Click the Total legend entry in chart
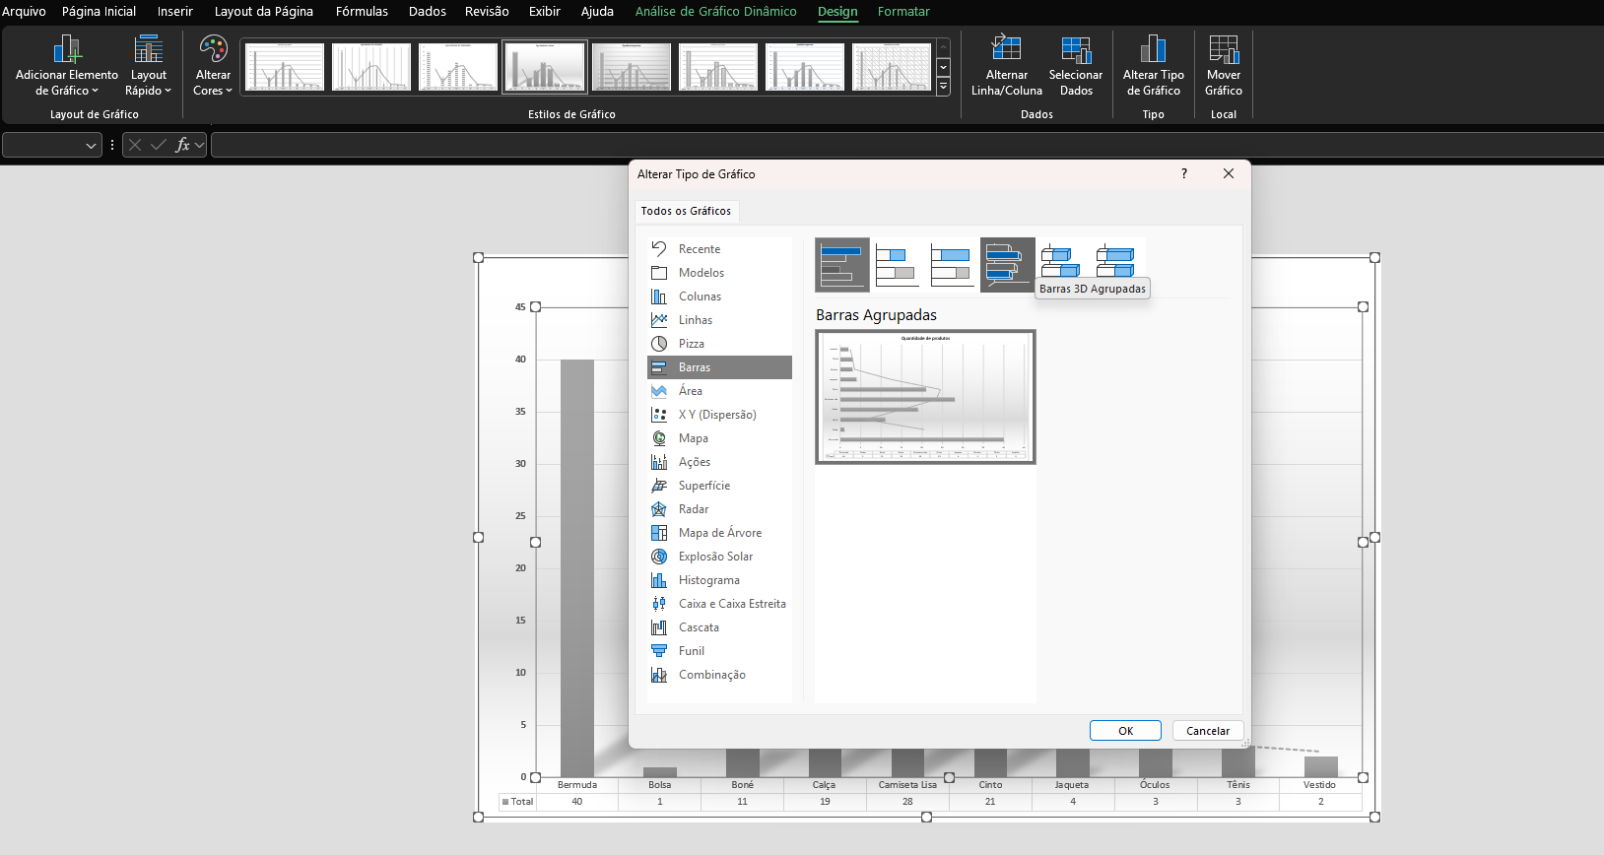Viewport: 1604px width, 855px height. tap(517, 802)
